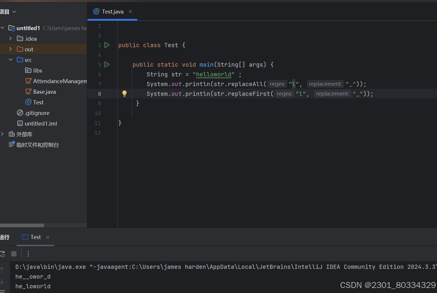The image size is (437, 293).
Task: Select the Test class in project tree
Action: [38, 102]
